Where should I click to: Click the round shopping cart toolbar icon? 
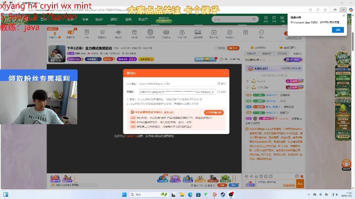tap(150, 32)
